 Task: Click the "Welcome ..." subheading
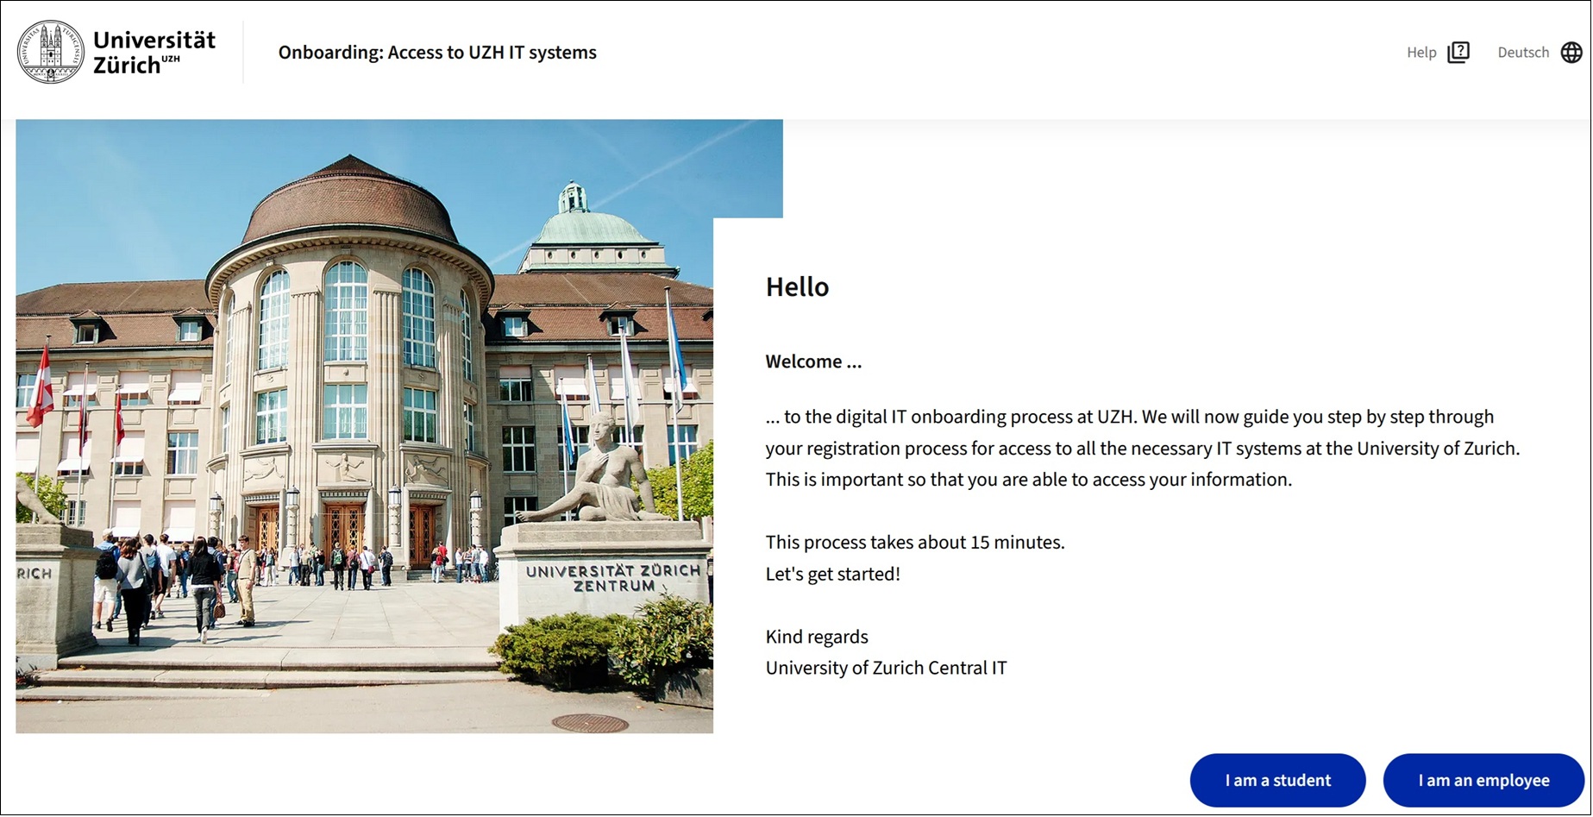[812, 361]
